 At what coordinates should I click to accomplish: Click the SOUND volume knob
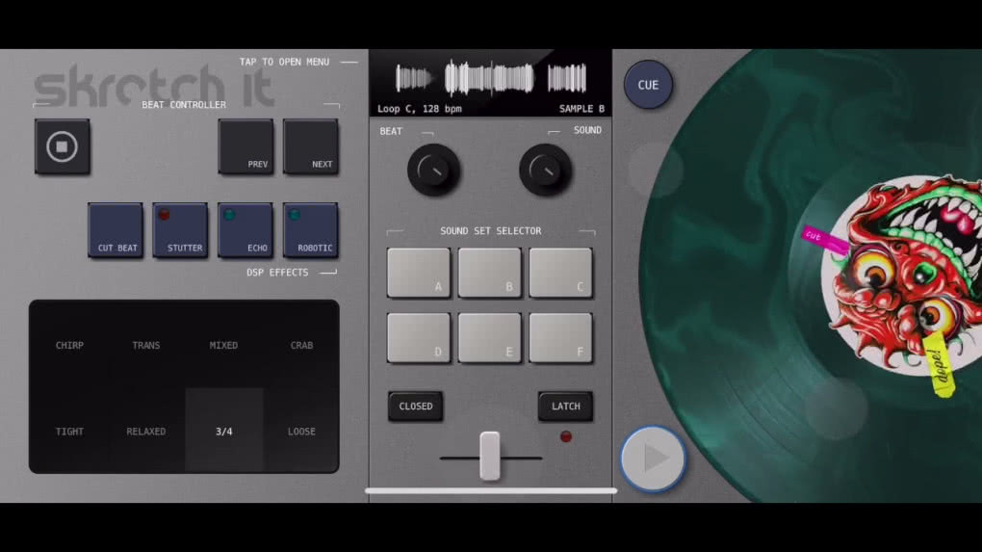pos(545,170)
